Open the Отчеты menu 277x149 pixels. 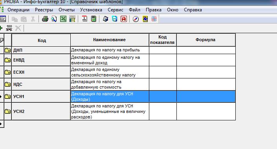pos(67,10)
